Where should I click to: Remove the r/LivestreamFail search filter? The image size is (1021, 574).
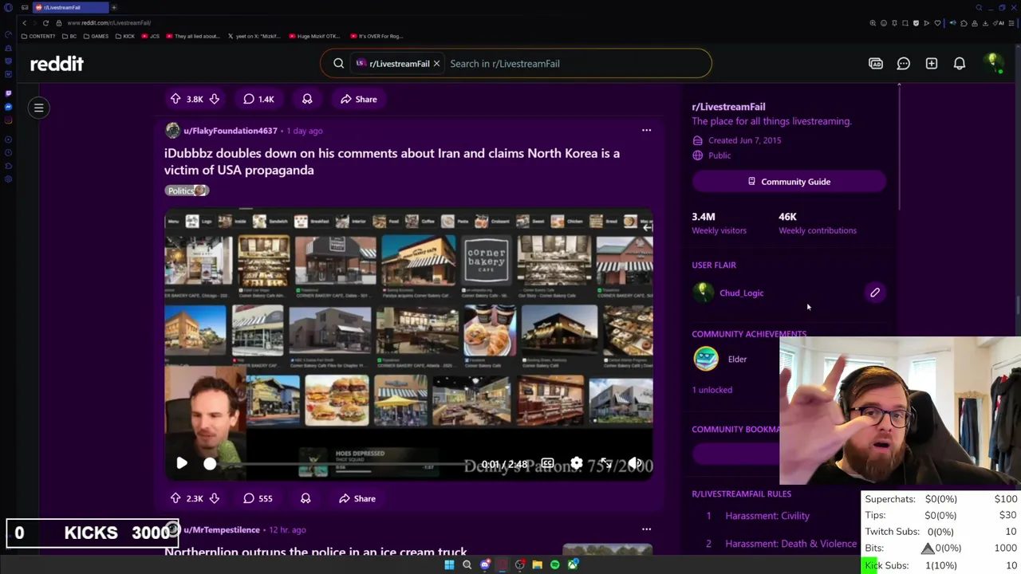pyautogui.click(x=436, y=64)
